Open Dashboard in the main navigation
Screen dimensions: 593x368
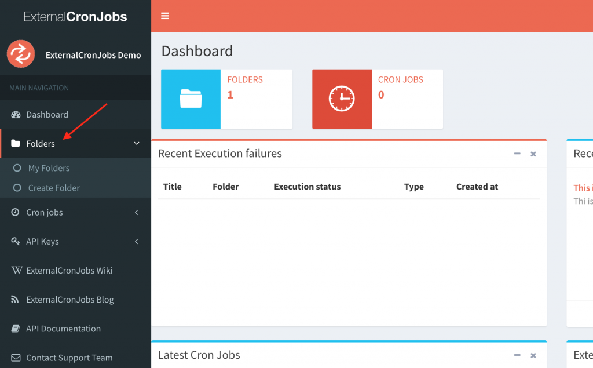pos(76,115)
